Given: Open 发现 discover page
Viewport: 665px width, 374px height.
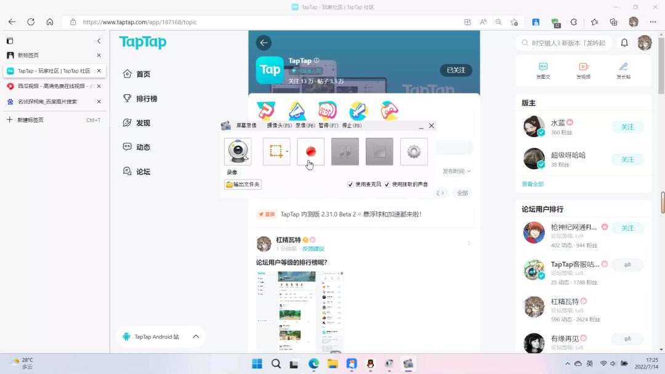Looking at the screenshot, I should pos(137,123).
